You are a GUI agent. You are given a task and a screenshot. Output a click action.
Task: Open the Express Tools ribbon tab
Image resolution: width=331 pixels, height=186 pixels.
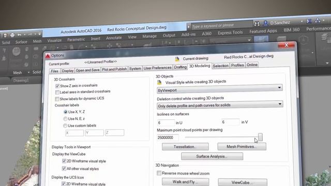230,33
